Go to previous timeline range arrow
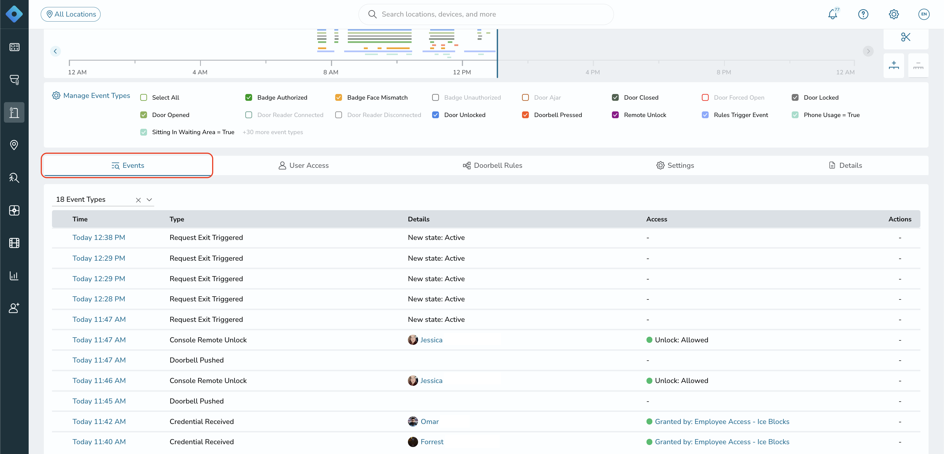This screenshot has height=454, width=944. coord(55,51)
